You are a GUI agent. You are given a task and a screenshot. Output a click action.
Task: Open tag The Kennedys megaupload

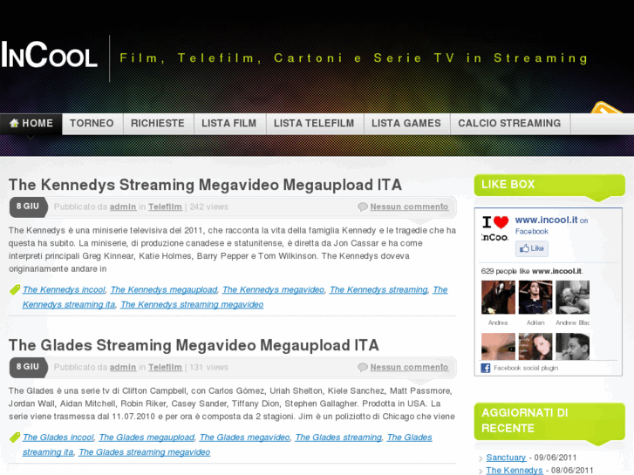tap(164, 290)
